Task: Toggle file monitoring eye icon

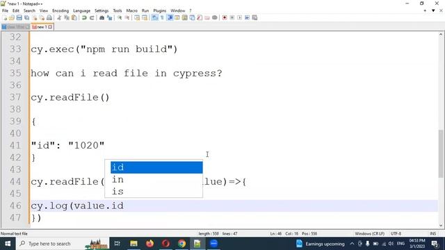Action: (215, 17)
